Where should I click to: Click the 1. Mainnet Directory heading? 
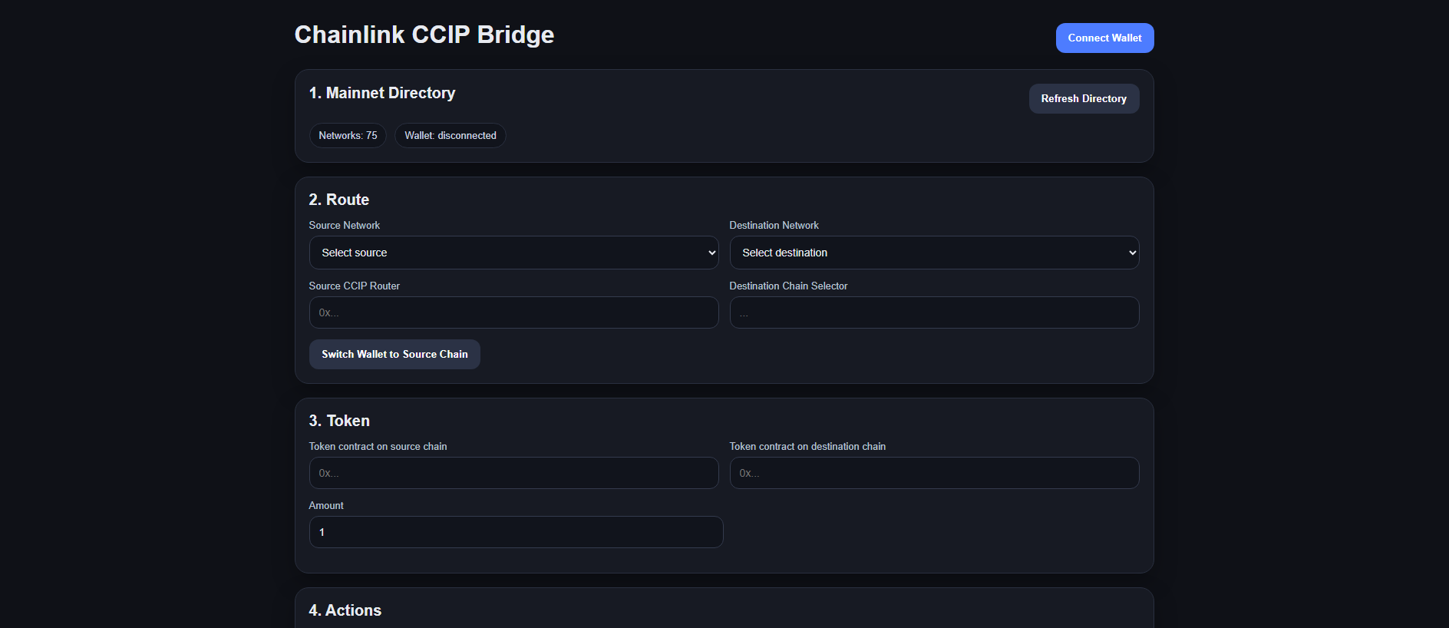[x=382, y=93]
